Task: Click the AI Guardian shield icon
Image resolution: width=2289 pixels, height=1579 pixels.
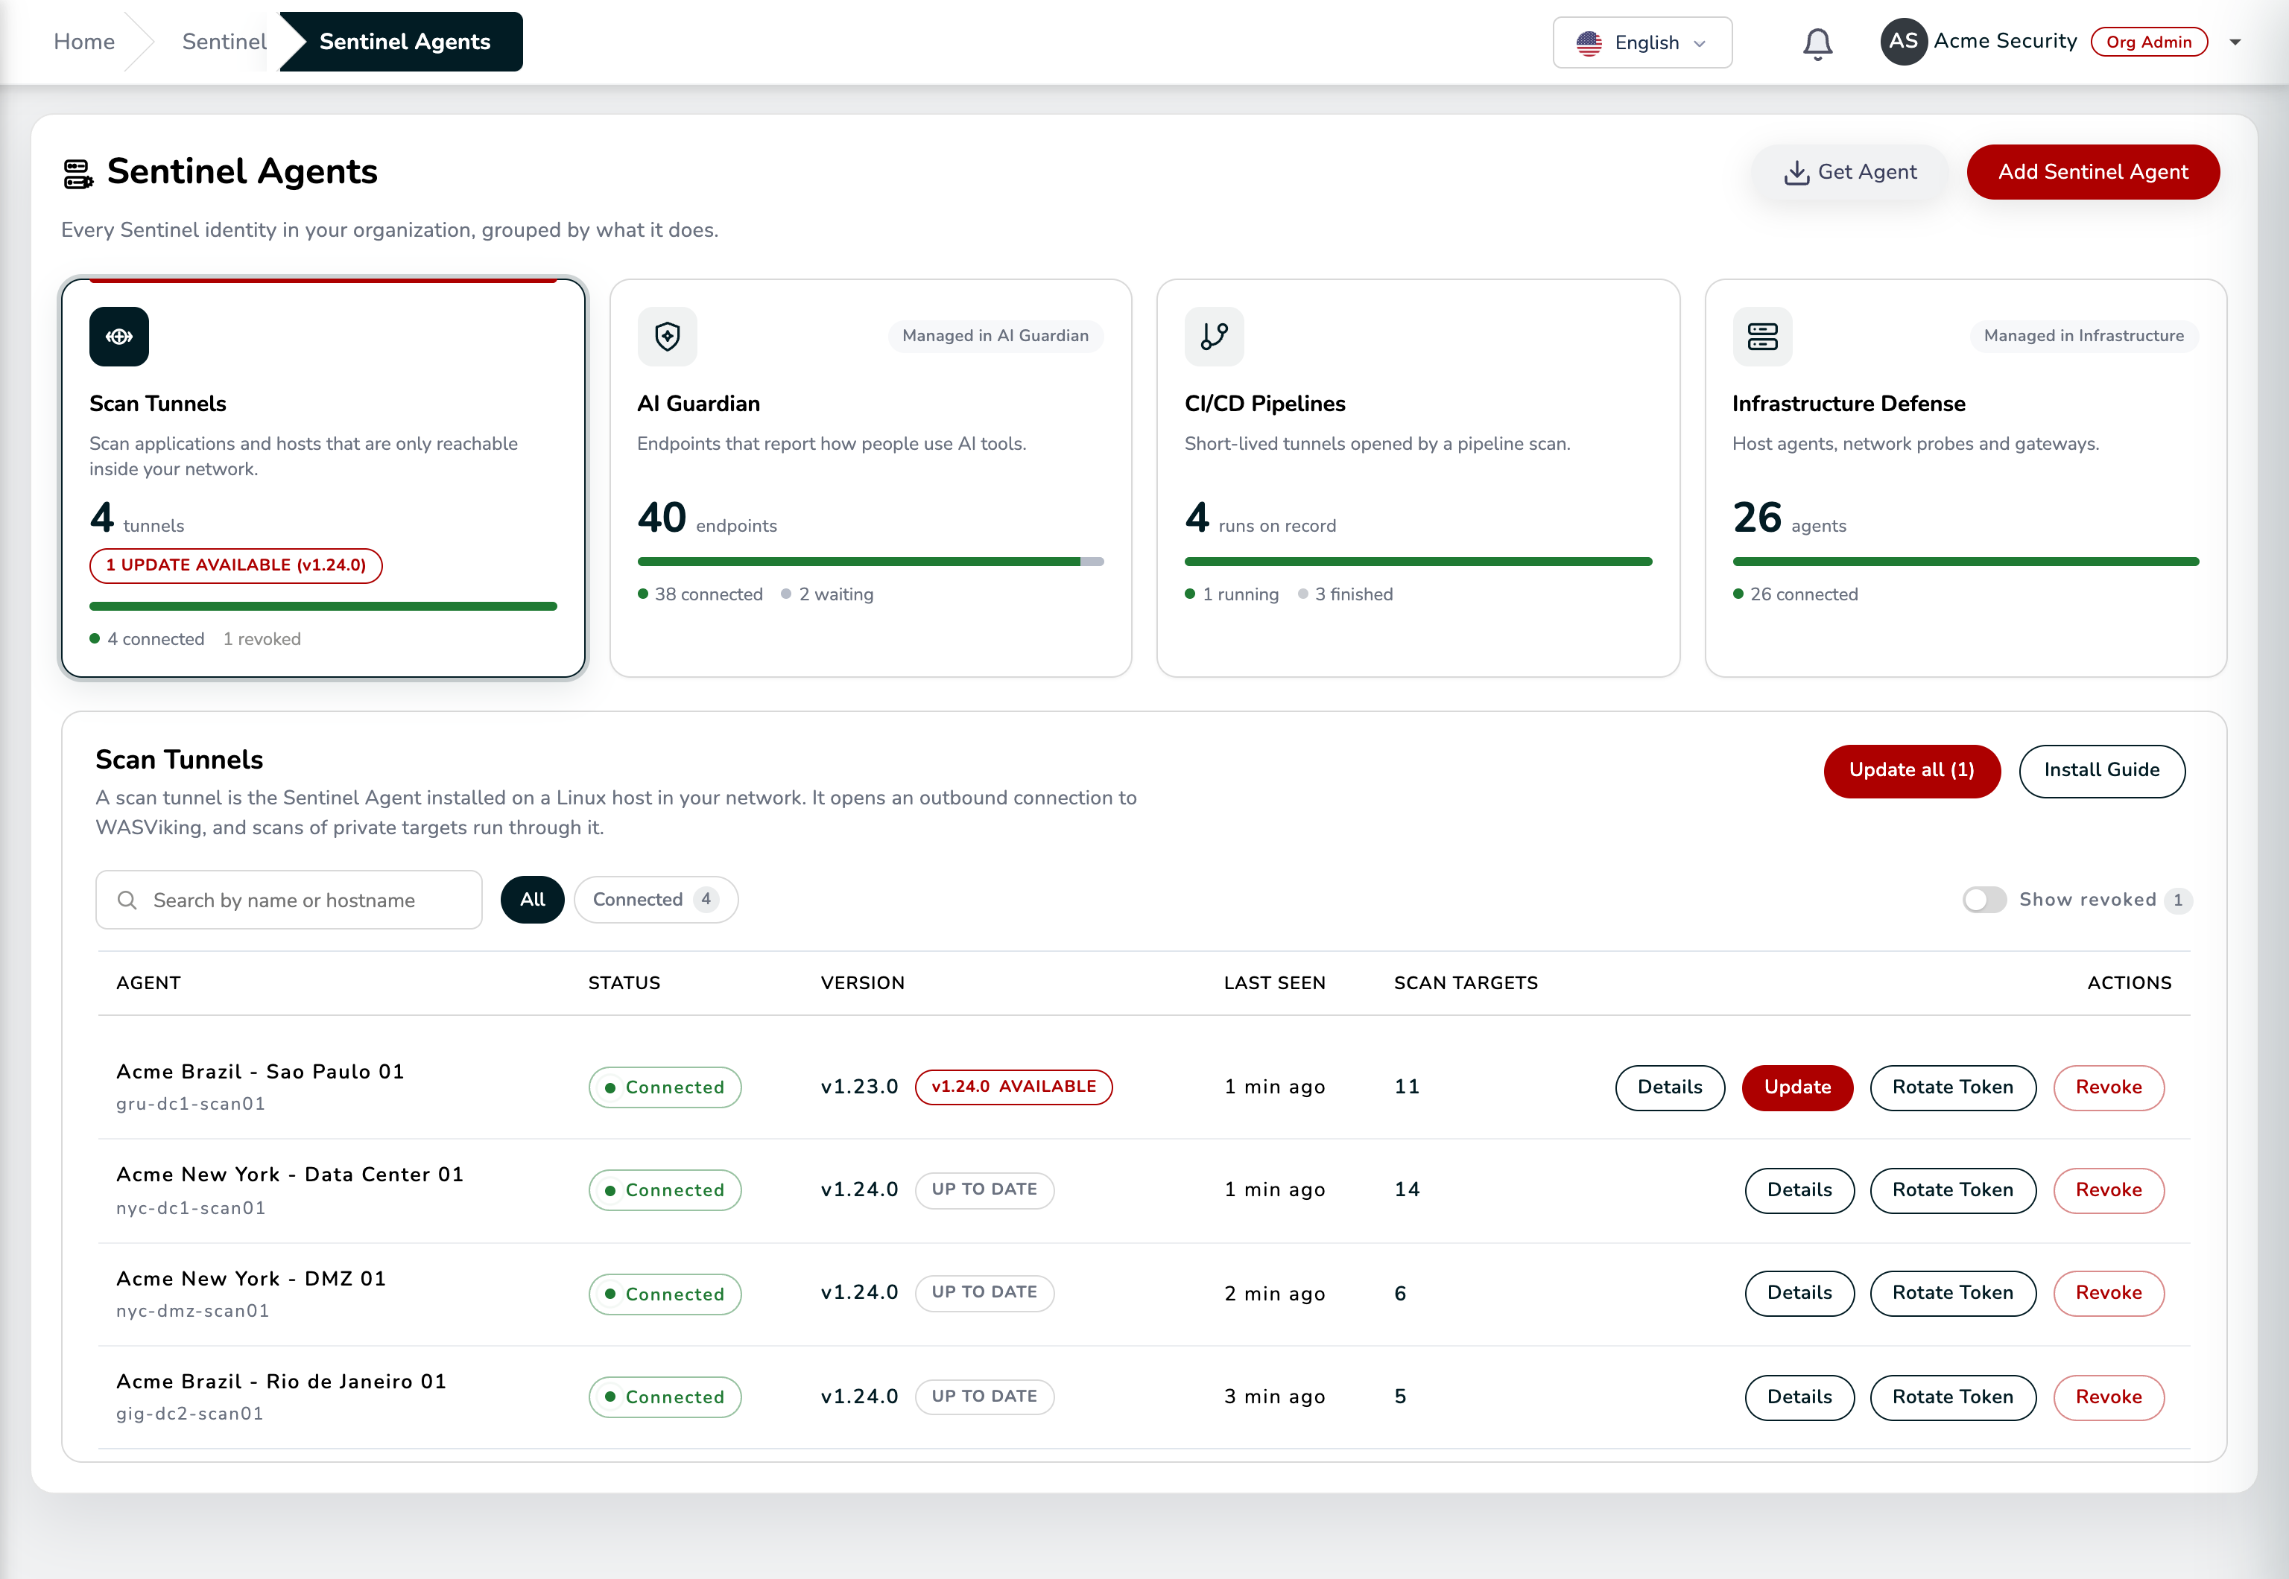Action: [667, 337]
